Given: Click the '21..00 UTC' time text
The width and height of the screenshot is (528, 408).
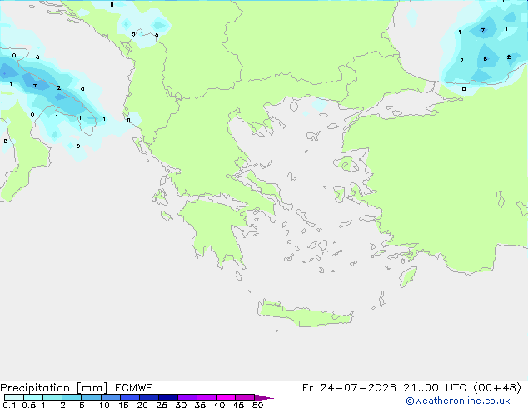Looking at the screenshot, I should (x=435, y=388).
